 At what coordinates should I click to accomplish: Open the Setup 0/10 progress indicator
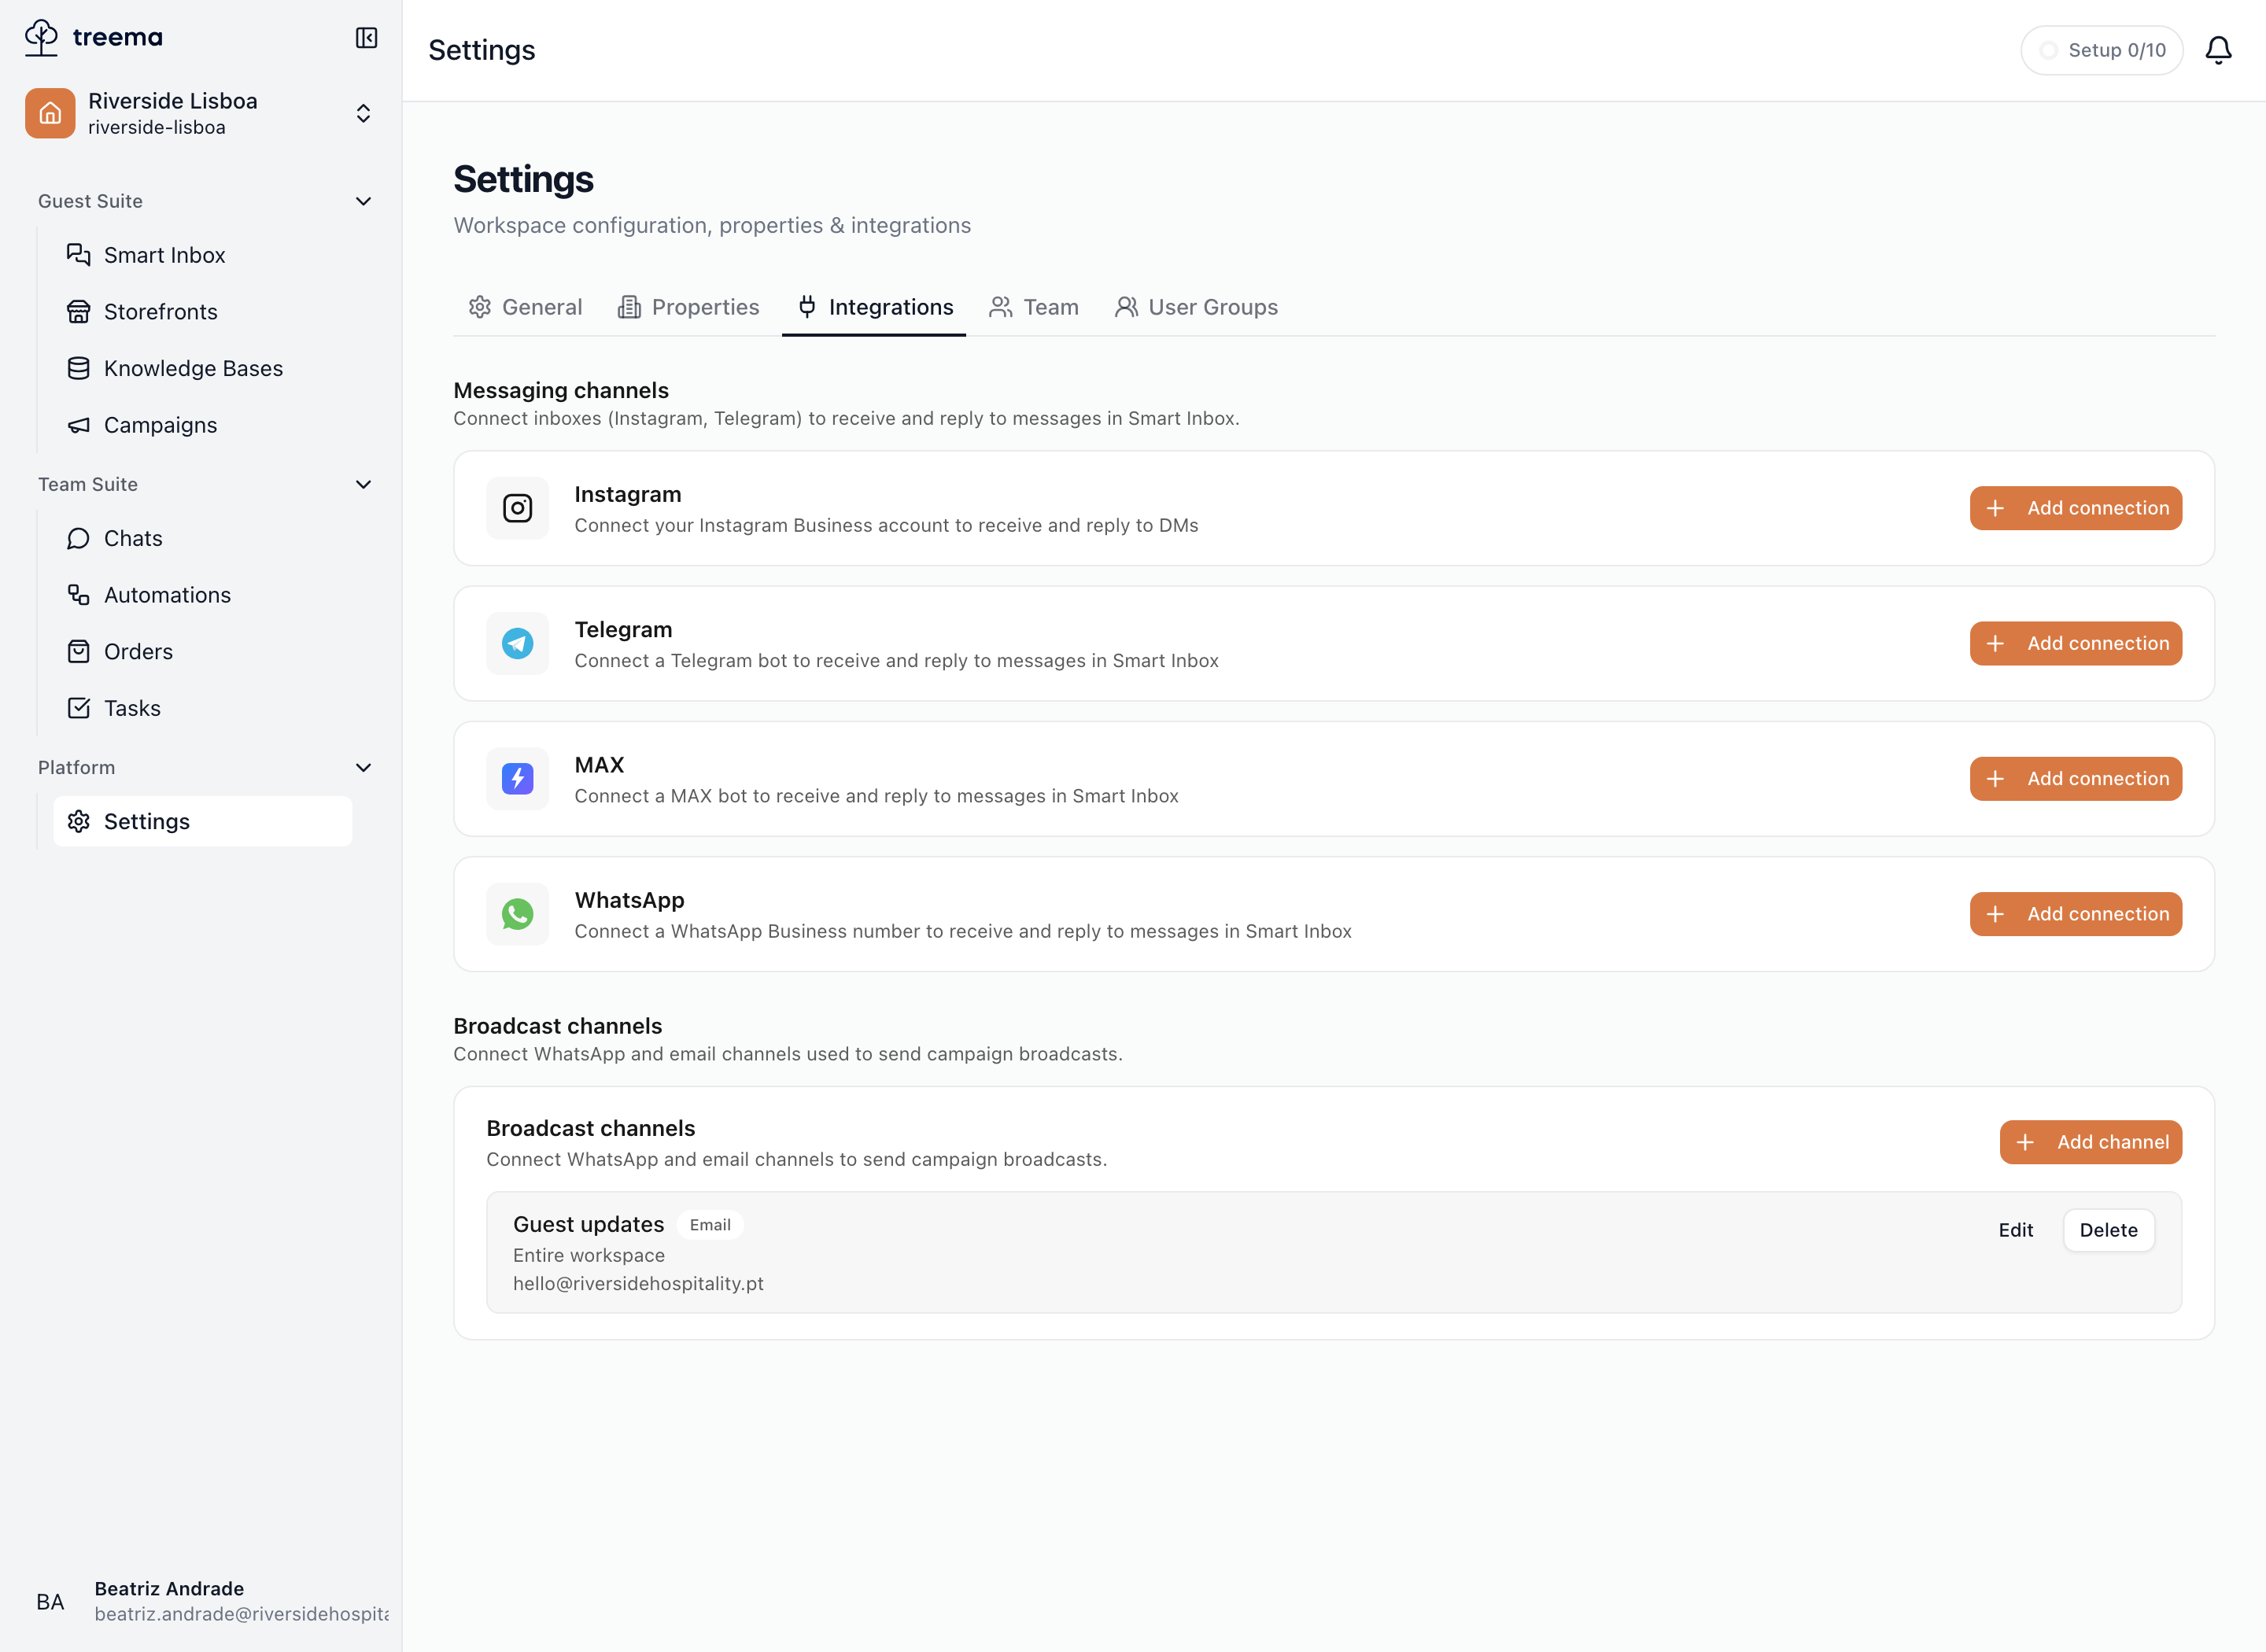(x=2102, y=50)
